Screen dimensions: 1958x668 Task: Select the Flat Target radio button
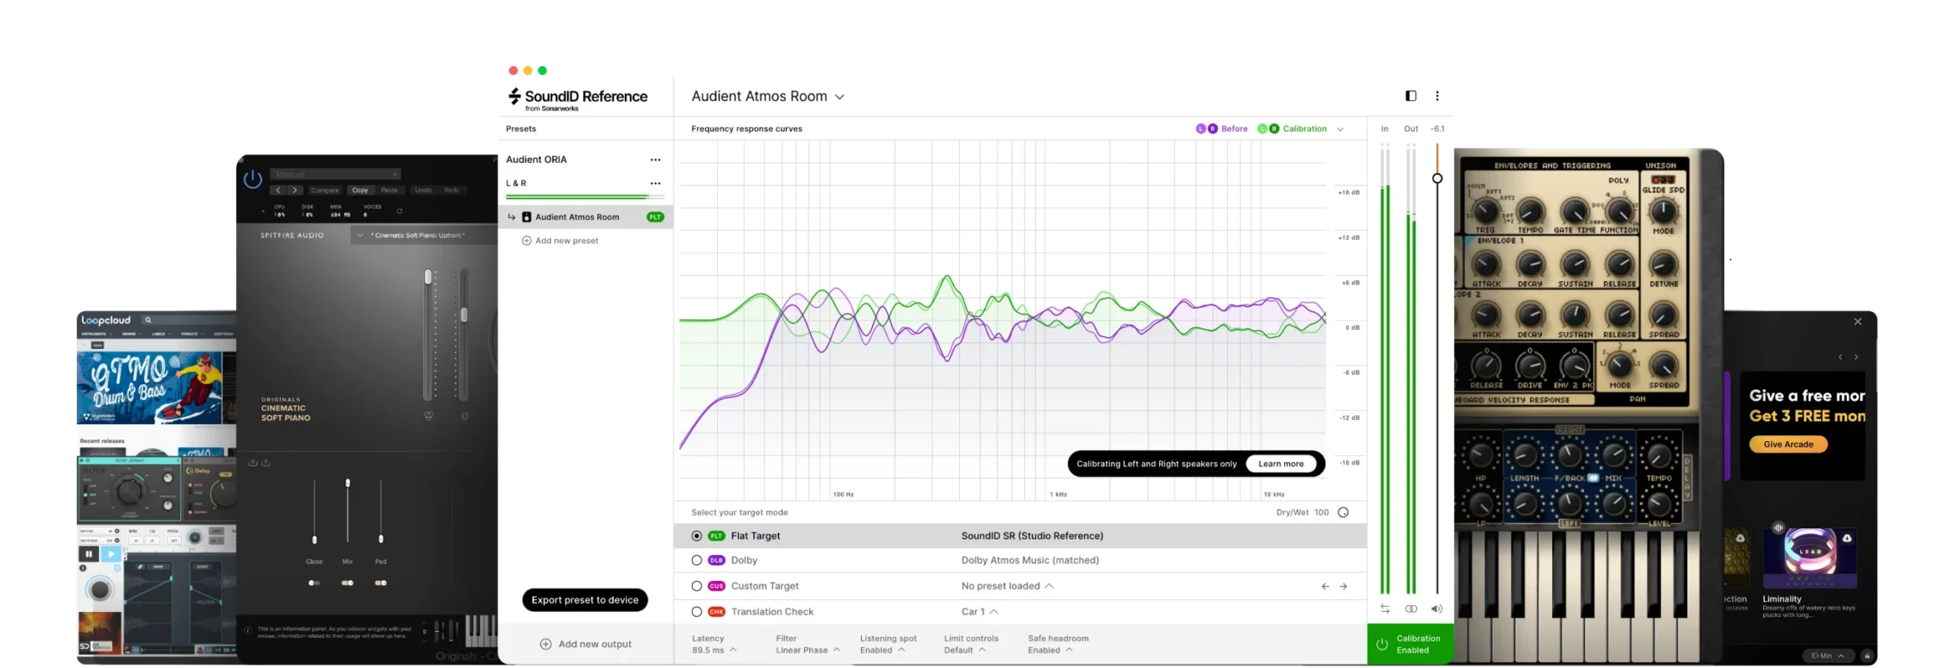click(696, 536)
